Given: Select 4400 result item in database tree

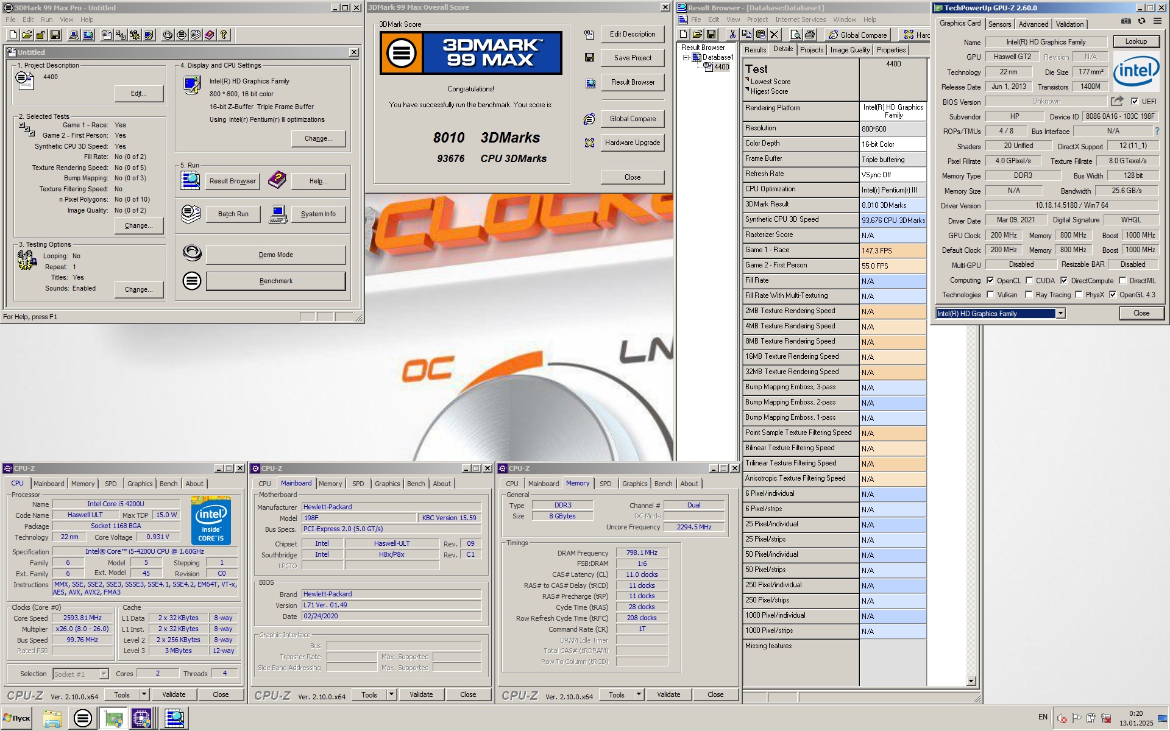Looking at the screenshot, I should click(x=721, y=67).
